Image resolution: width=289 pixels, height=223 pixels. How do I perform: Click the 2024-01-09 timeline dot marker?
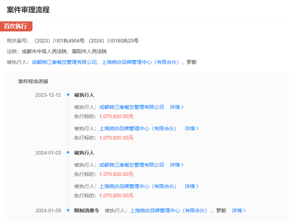[x=68, y=211]
